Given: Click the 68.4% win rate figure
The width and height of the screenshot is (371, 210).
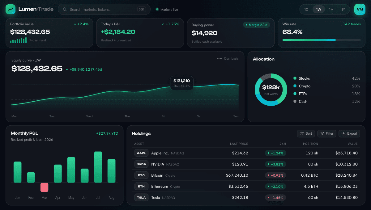Looking at the screenshot, I should 292,32.
